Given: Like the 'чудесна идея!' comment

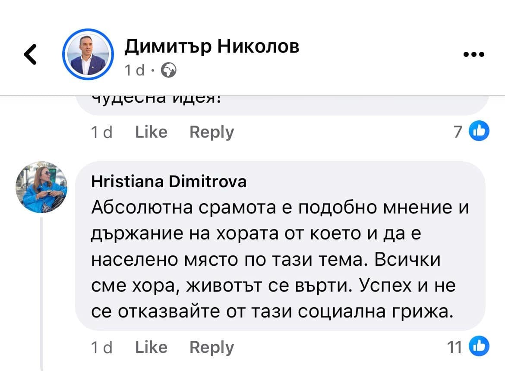Looking at the screenshot, I should tap(151, 132).
